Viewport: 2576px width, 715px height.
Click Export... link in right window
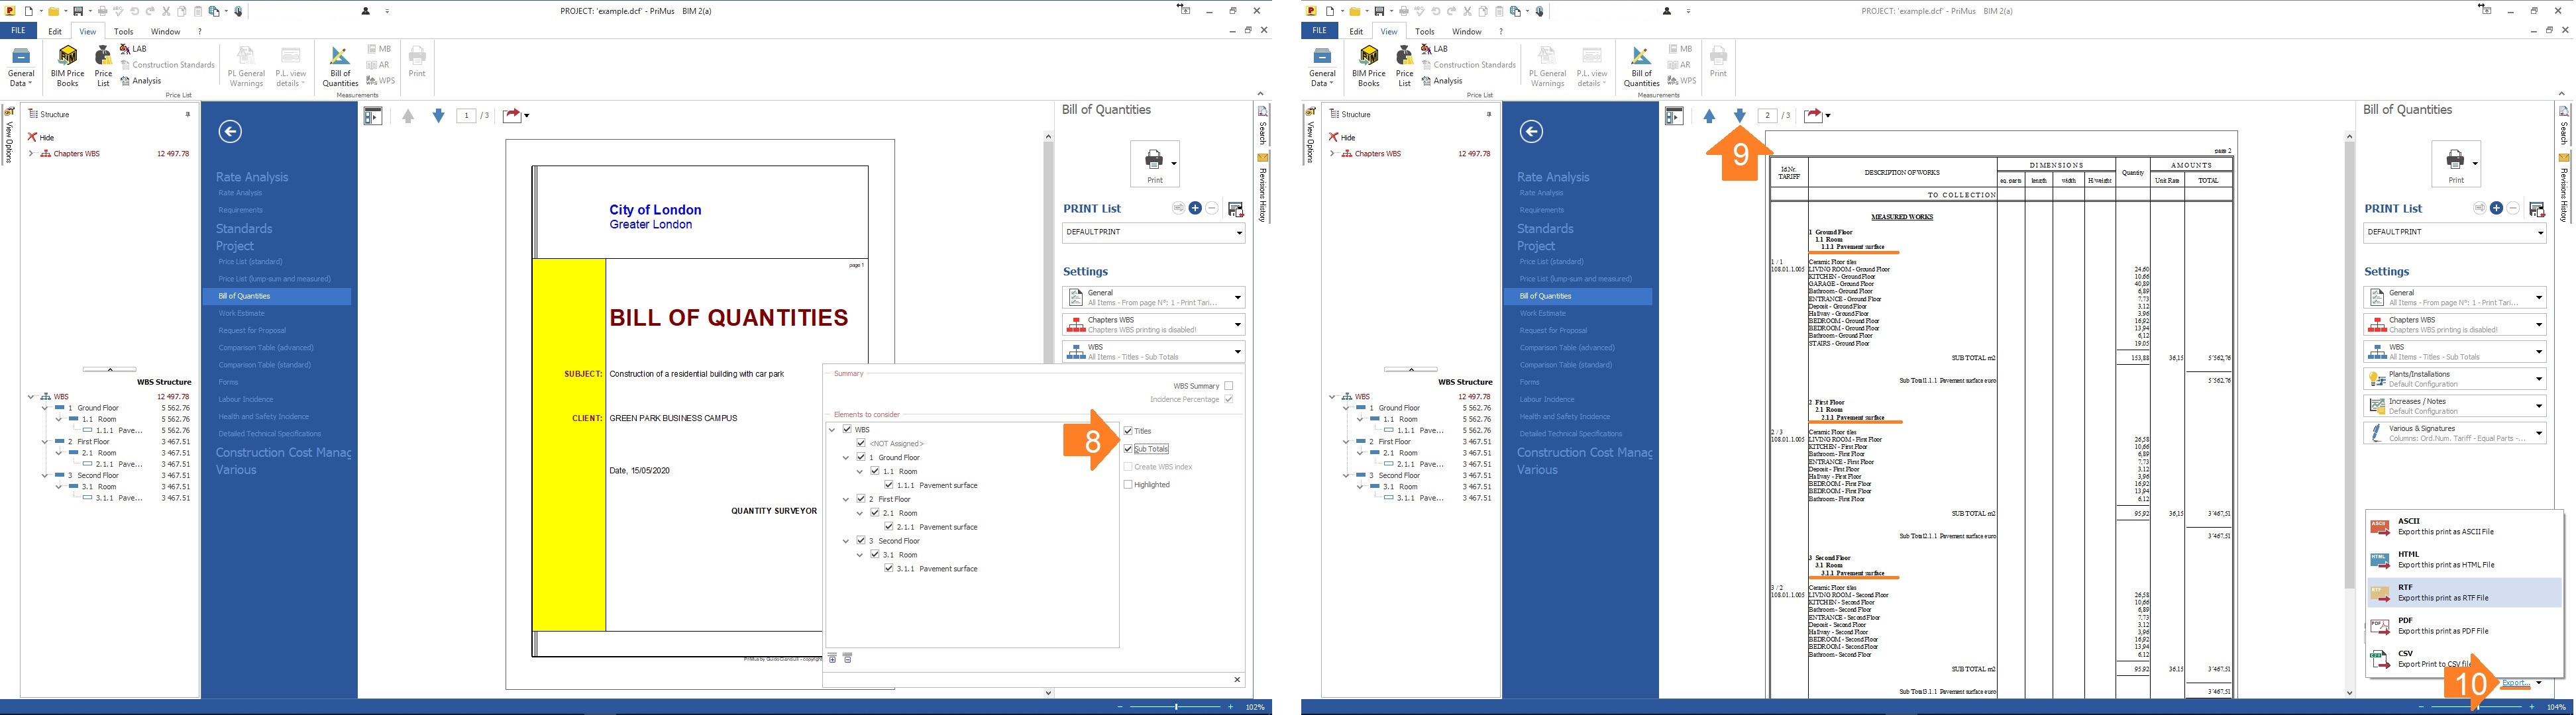(2517, 682)
